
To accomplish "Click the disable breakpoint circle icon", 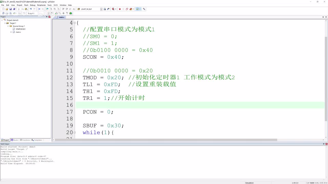I will (x=123, y=9).
